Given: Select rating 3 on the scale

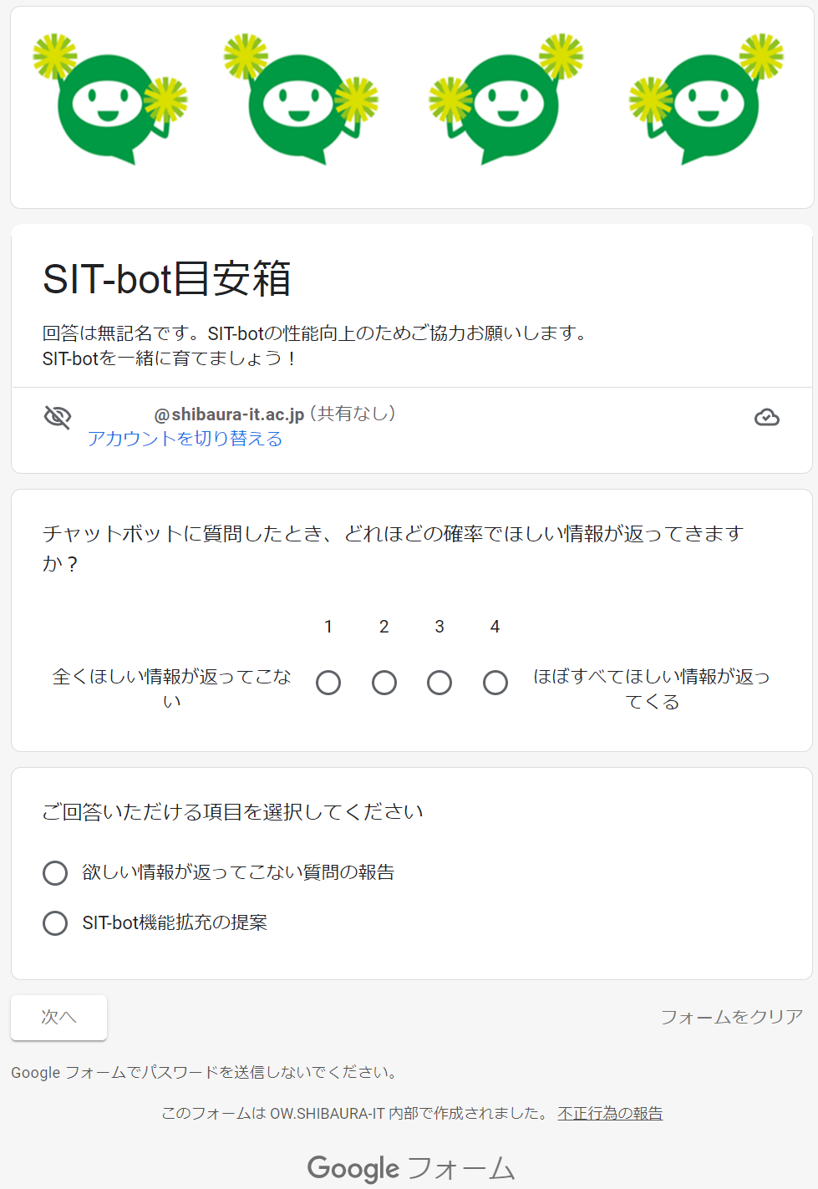Looking at the screenshot, I should [x=439, y=683].
